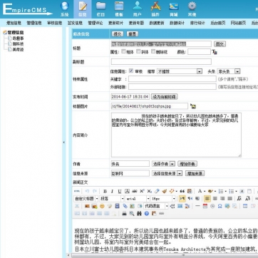The image size is (258, 258).
Task: Collapse the left sidebar with the arrow handle
Action: (x=63, y=143)
